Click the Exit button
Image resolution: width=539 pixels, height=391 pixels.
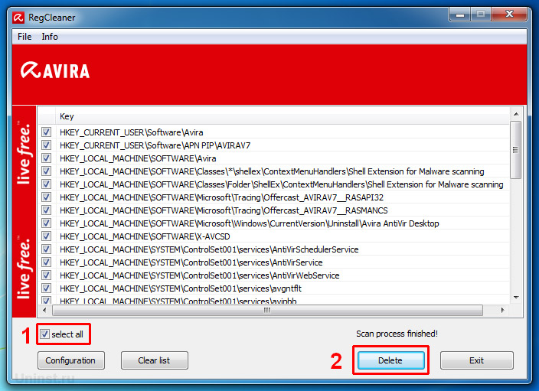[476, 360]
